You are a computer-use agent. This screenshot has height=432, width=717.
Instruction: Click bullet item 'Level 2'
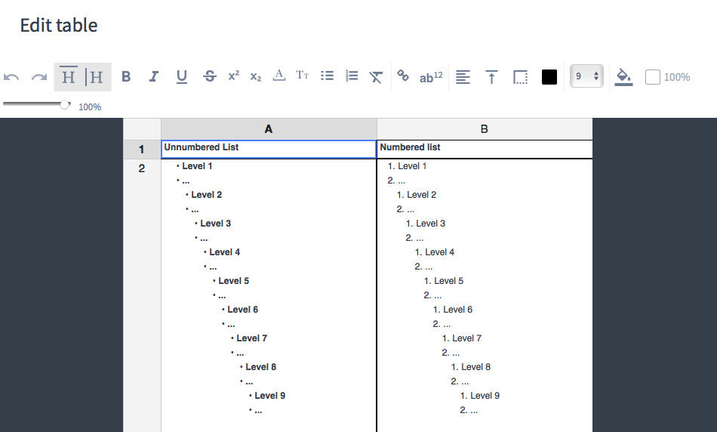click(206, 195)
